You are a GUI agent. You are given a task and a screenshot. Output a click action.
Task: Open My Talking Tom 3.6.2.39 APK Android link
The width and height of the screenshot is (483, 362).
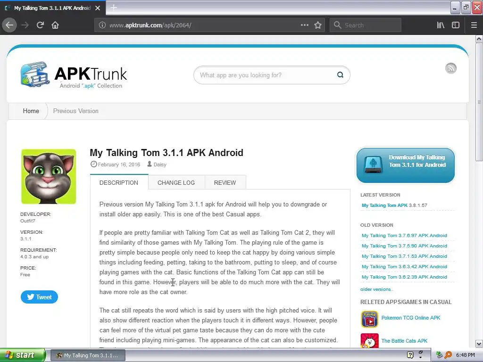[404, 277]
